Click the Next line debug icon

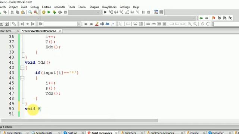click(116, 12)
